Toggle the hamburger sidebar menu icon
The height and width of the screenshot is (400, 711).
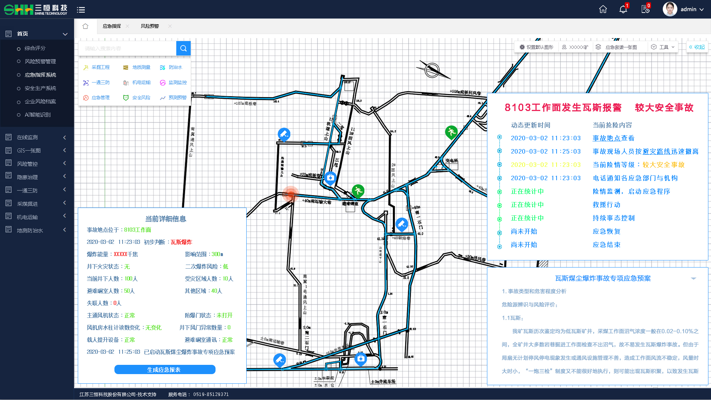pyautogui.click(x=81, y=10)
